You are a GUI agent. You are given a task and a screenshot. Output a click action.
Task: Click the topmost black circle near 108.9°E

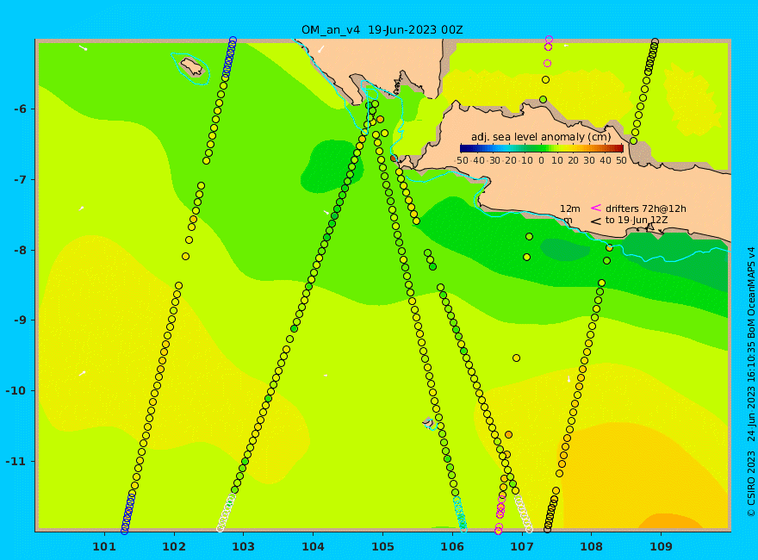(655, 42)
